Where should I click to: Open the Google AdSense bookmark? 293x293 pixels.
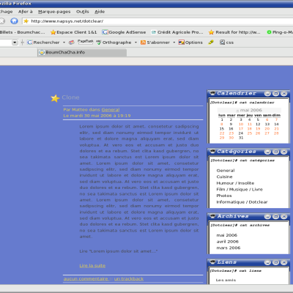pos(124,32)
